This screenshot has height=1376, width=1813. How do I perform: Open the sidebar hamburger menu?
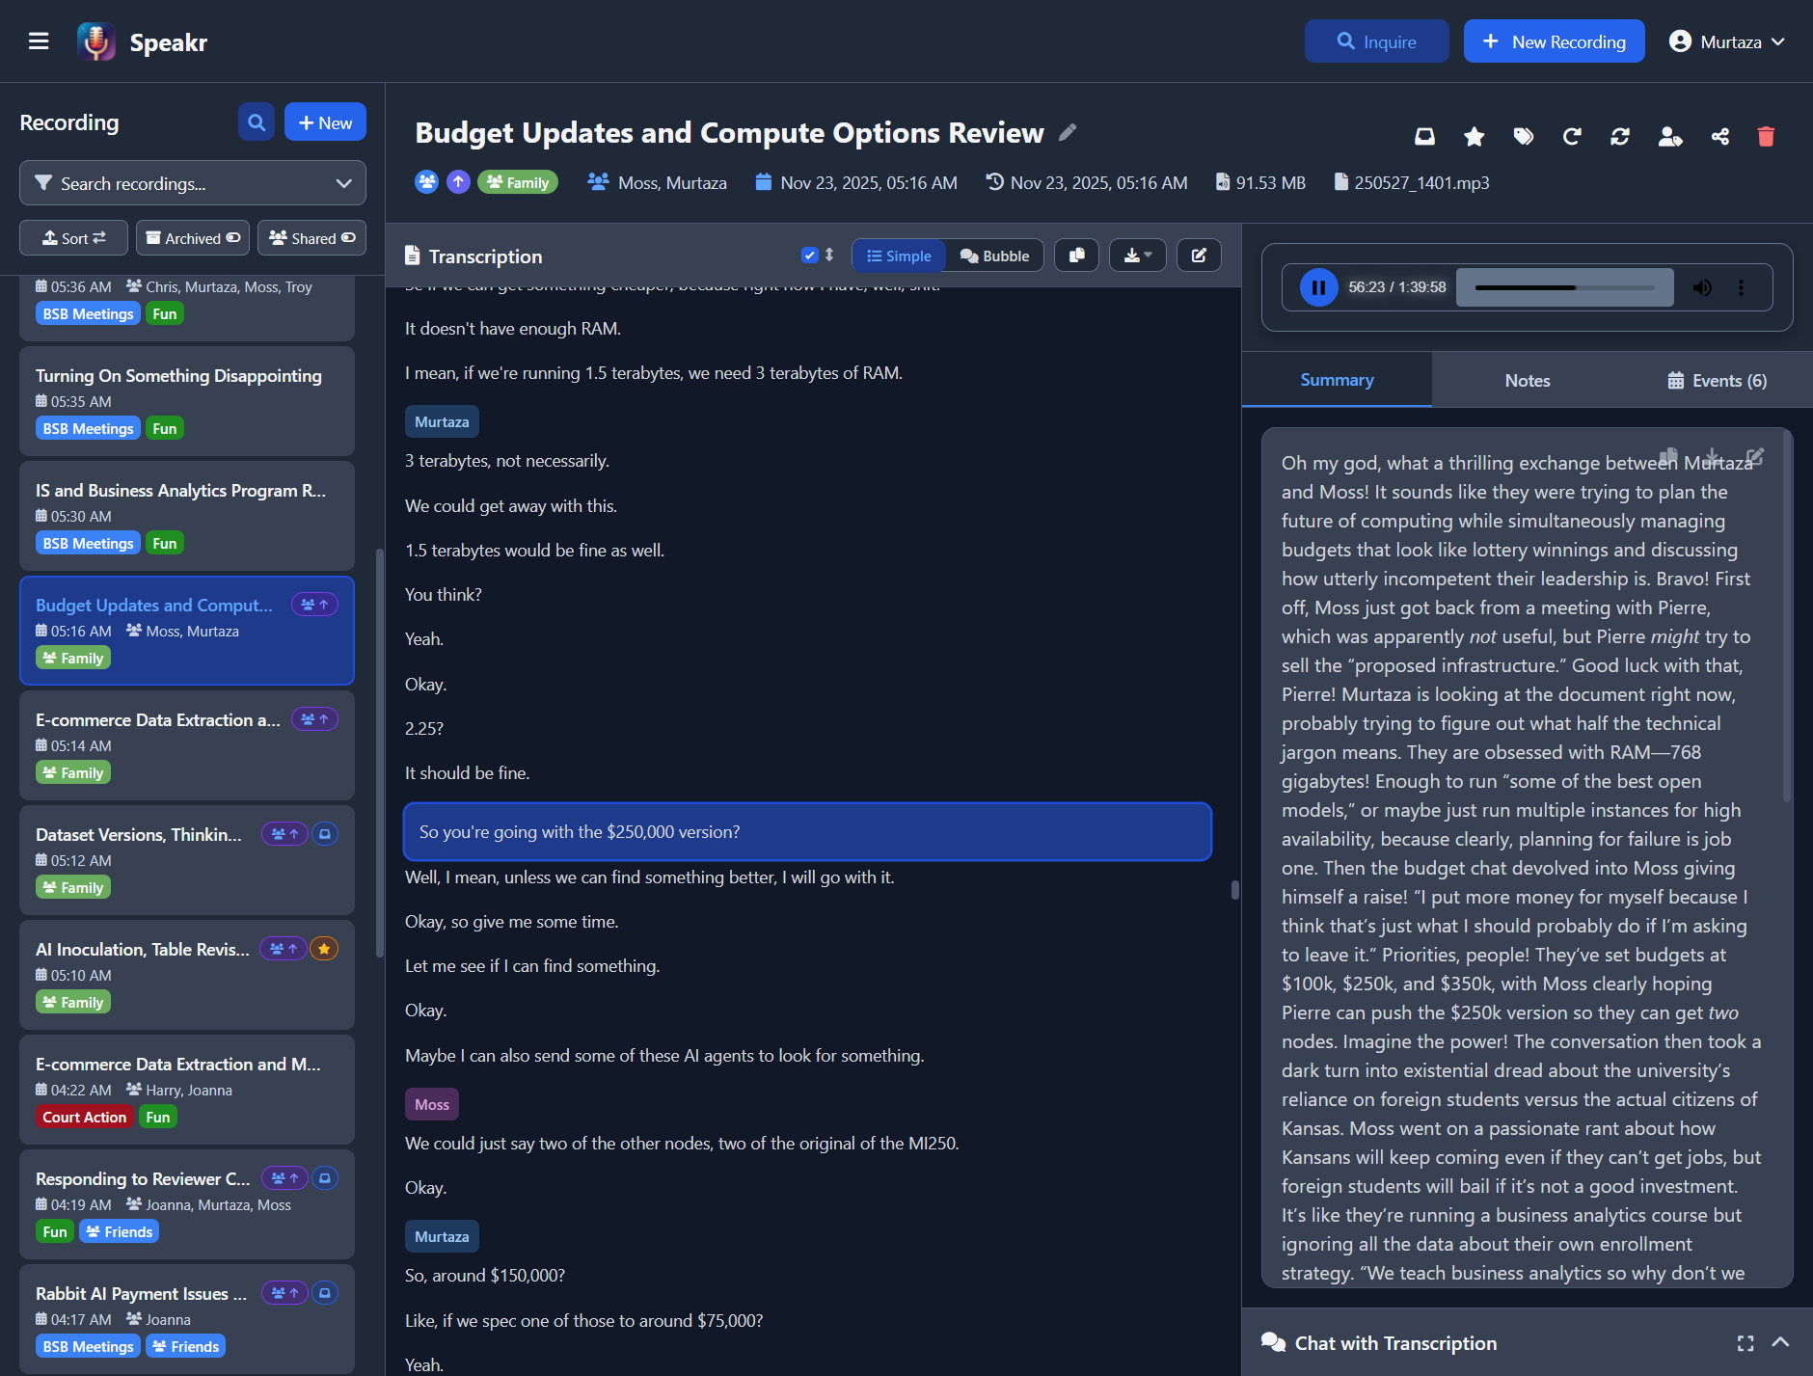tap(39, 40)
